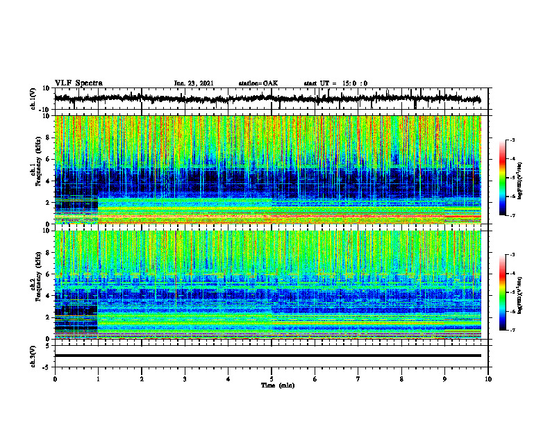Click the ch.2 color scale log(PSD) unit label

(520, 295)
